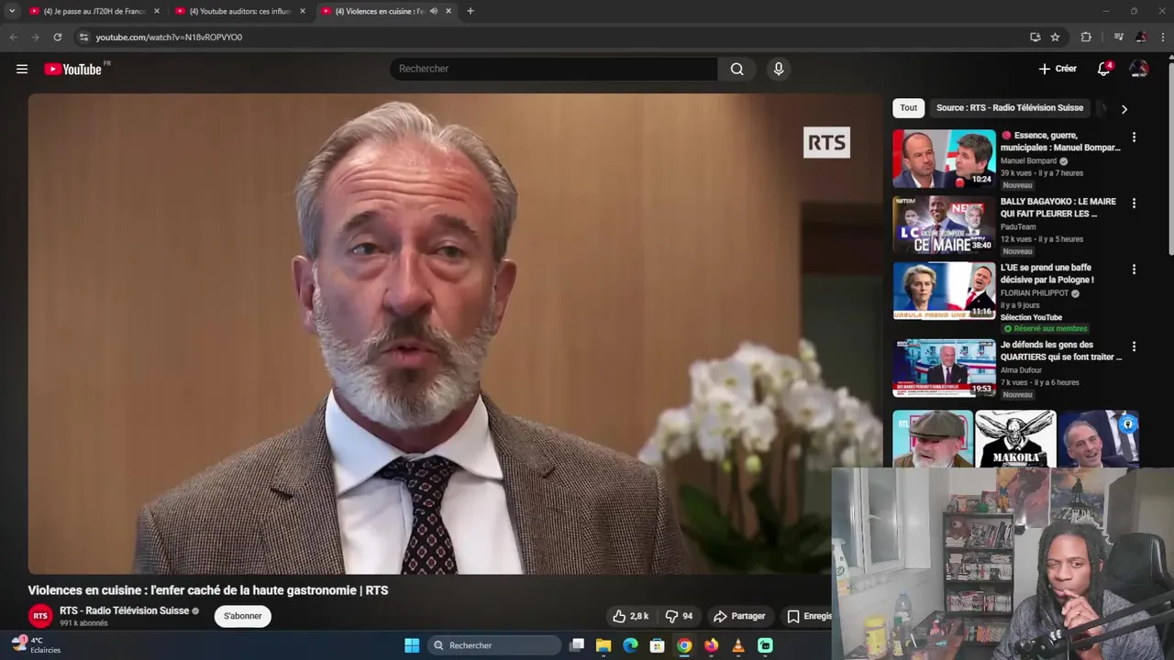Open the 'L'UE se prend une baffe' title

(1047, 273)
